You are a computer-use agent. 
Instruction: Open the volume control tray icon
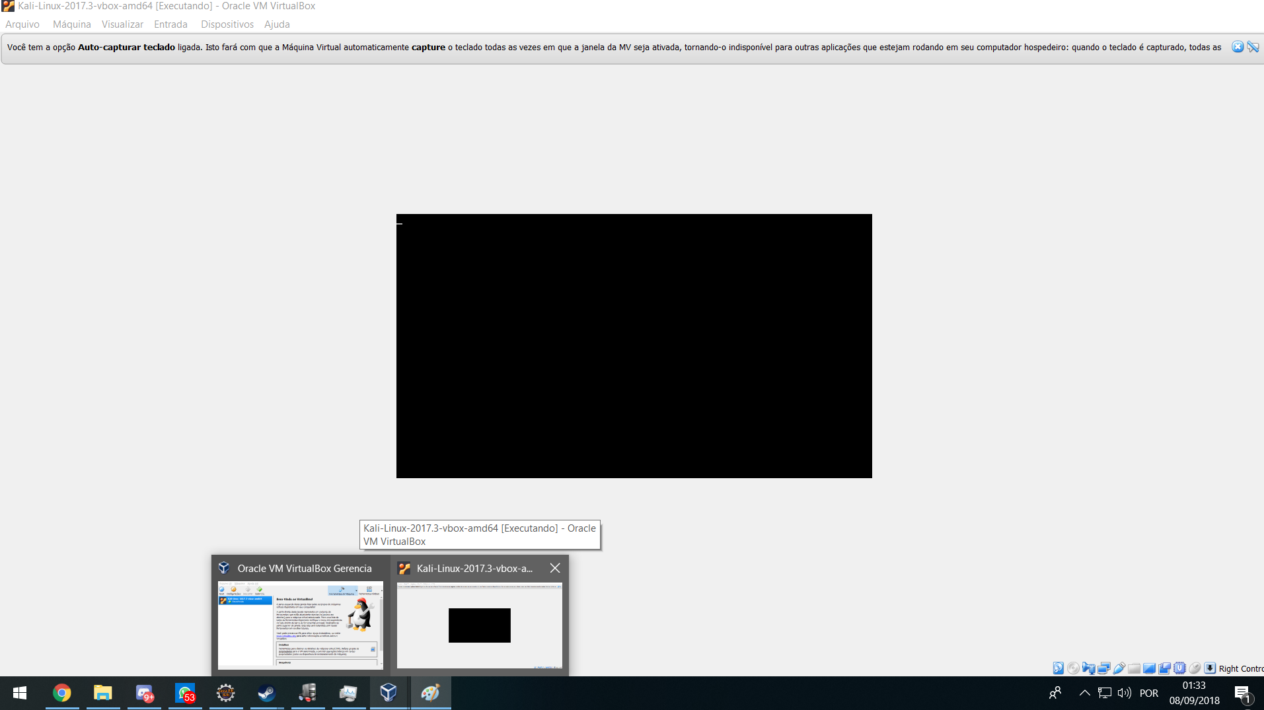1125,693
